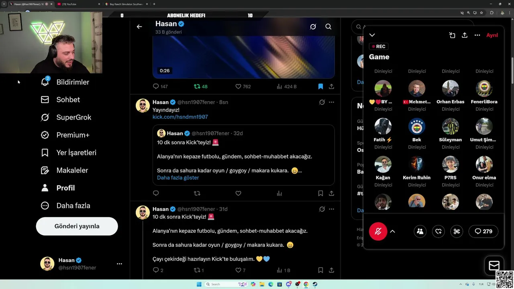Search in profile with magnifier icon
Screen dimensions: 514x289
(x=328, y=26)
